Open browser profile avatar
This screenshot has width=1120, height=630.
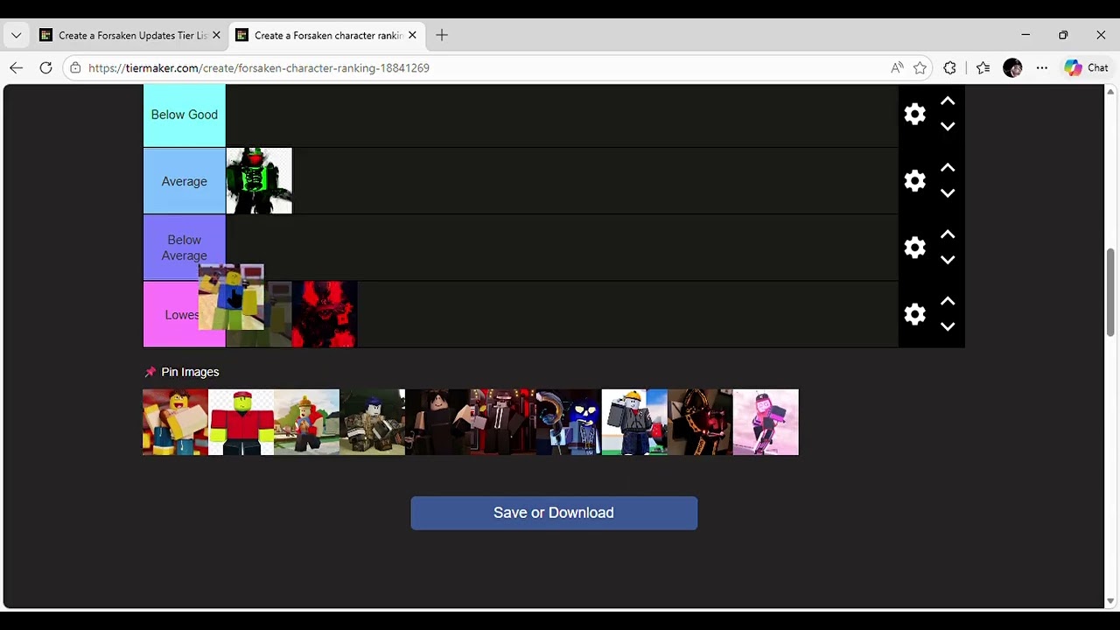[x=1012, y=67]
